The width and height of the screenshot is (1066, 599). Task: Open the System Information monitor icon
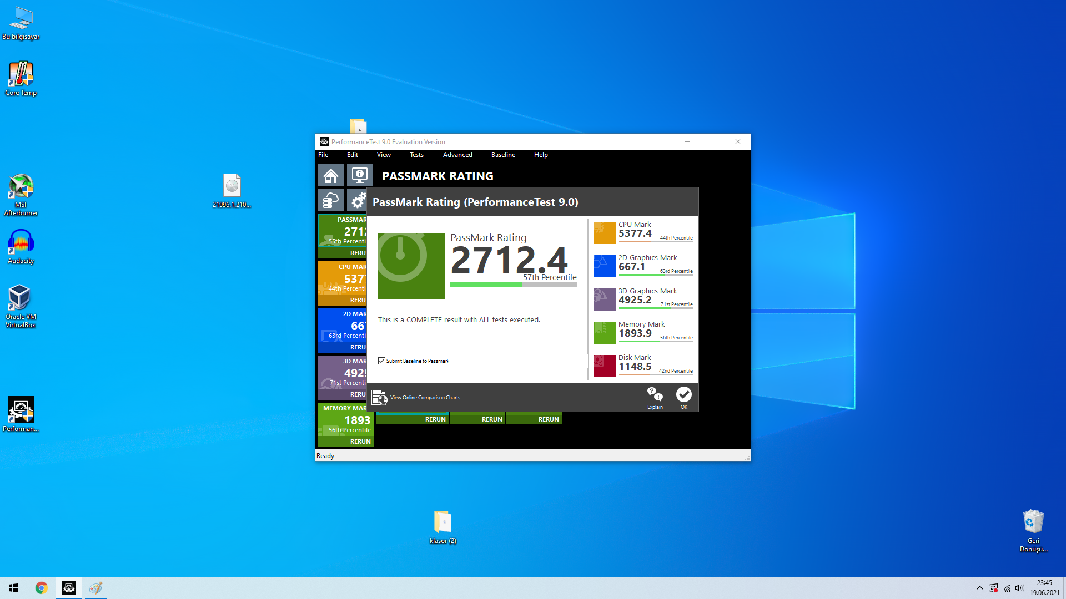point(359,176)
